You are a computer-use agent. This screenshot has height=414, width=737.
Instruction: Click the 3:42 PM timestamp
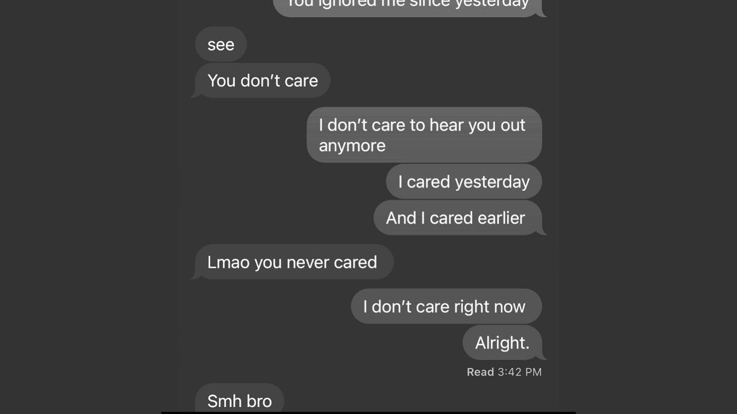point(519,372)
